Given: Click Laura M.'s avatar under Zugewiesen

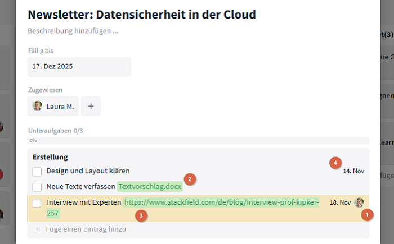Looking at the screenshot, I should pyautogui.click(x=38, y=105).
